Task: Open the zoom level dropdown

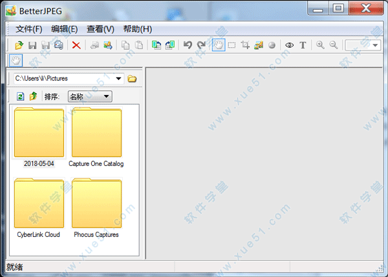Action: pyautogui.click(x=375, y=45)
